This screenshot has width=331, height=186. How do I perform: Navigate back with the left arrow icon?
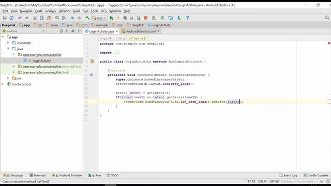(x=72, y=18)
